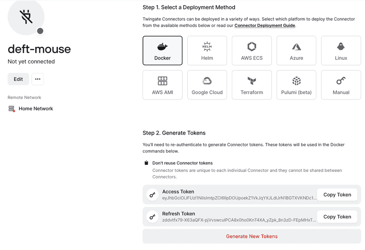365x250 pixels.
Task: Open the Connector Deployment Guide link
Action: (265, 26)
